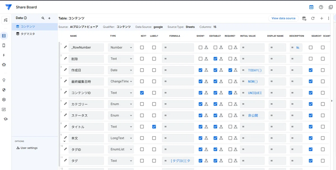Toggle KEY checkbox for コンテンツID
Viewport: 336px width, 170px height.
[142, 93]
